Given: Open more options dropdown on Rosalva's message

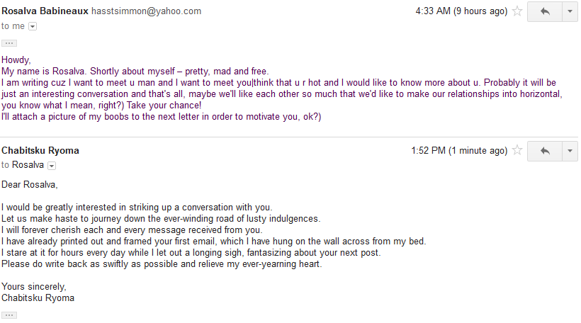Looking at the screenshot, I should (570, 11).
